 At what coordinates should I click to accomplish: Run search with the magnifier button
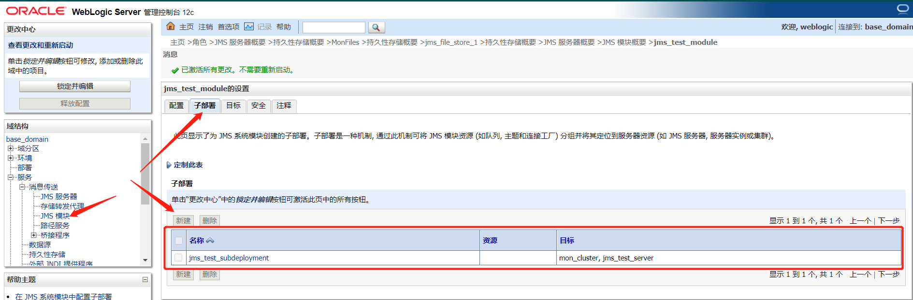(377, 27)
